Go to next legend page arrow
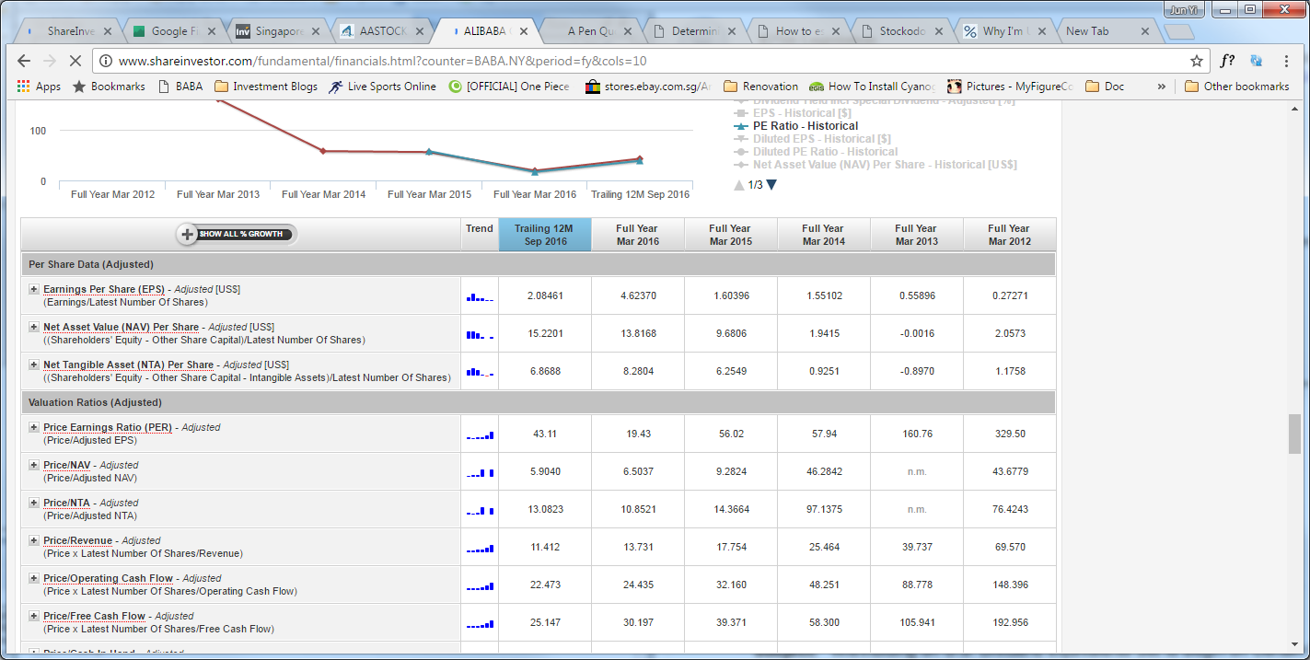 tap(771, 185)
